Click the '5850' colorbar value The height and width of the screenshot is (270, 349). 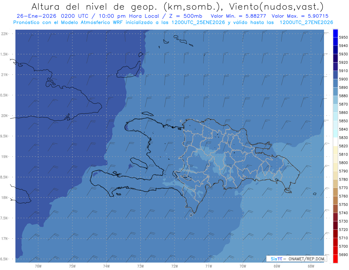click(343, 121)
